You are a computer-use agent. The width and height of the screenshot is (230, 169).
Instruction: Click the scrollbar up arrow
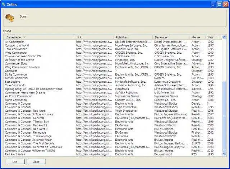point(224,37)
